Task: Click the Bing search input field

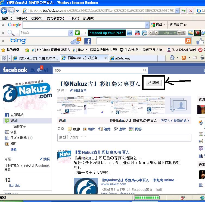Action: point(141,41)
